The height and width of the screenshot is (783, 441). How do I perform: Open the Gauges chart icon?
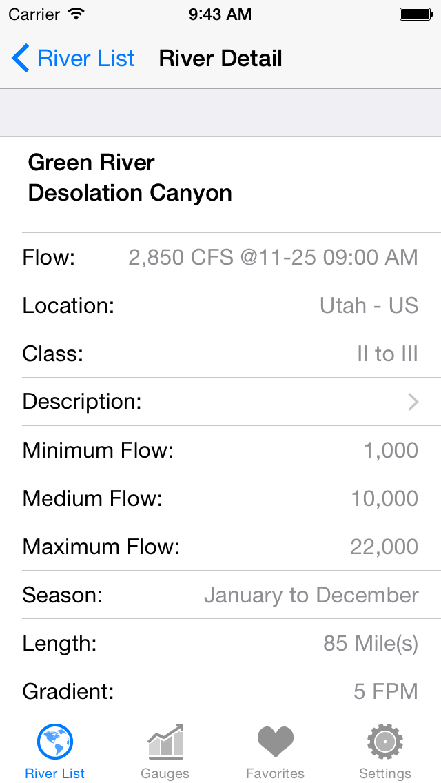(165, 742)
